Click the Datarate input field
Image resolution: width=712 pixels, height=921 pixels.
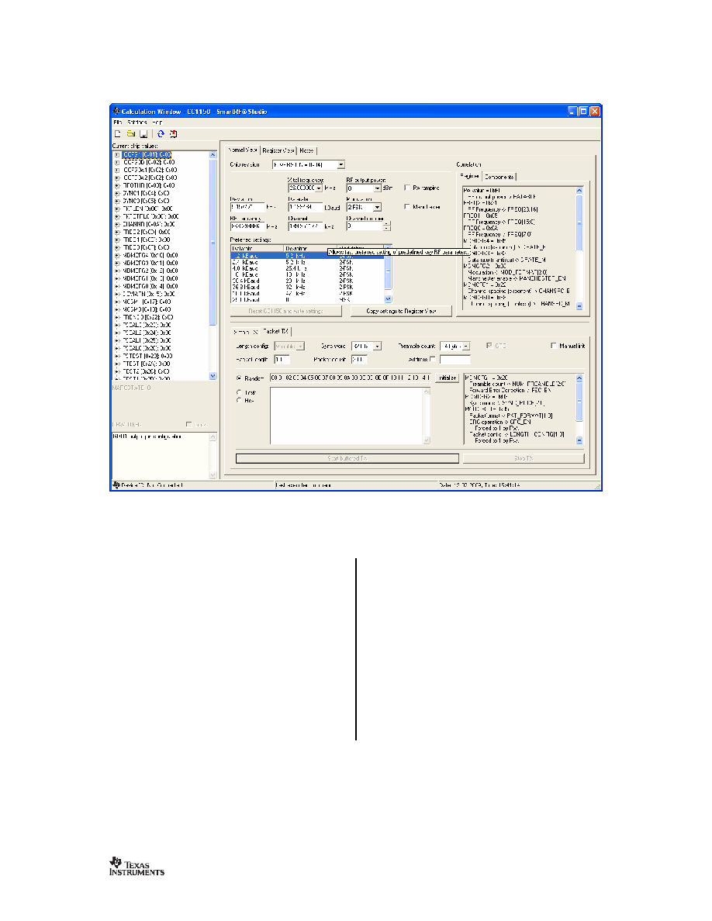306,207
